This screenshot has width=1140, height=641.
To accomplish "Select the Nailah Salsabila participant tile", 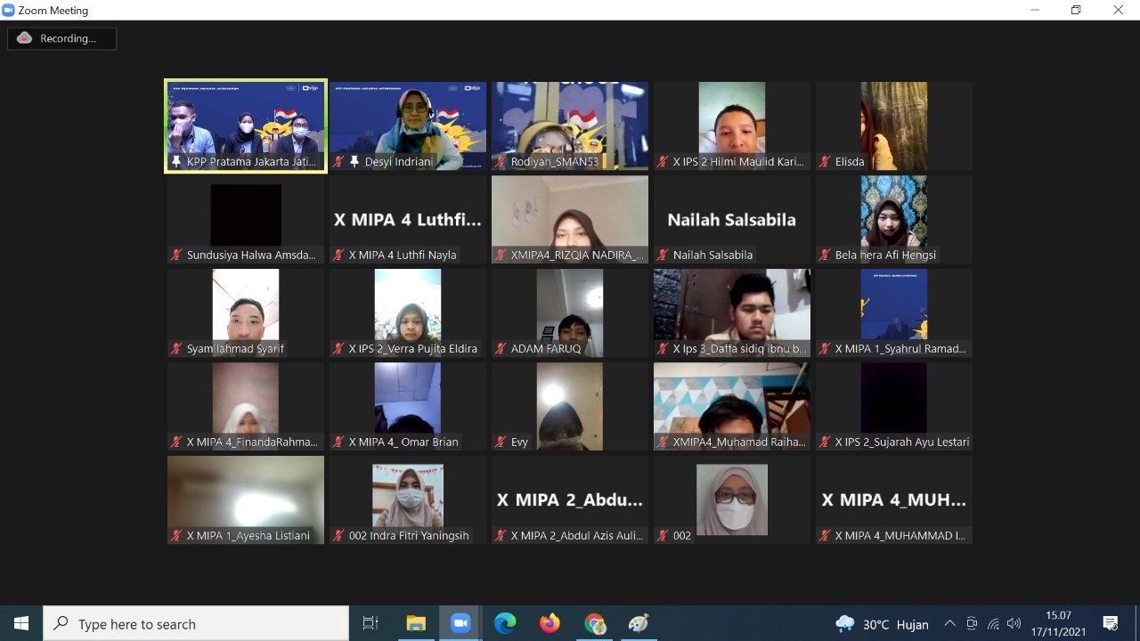I will (x=732, y=220).
